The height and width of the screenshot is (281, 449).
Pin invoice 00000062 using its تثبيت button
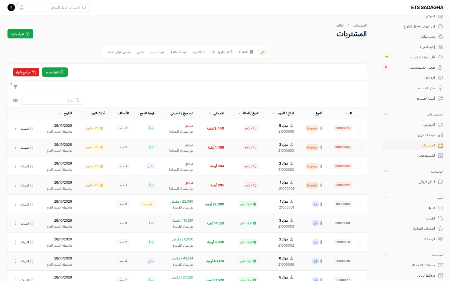[x=27, y=185]
